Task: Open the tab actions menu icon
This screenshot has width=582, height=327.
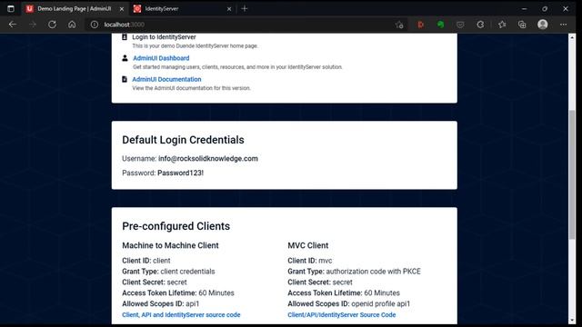Action: tap(11, 8)
